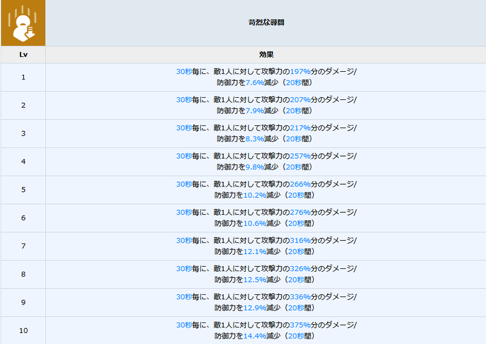The image size is (486, 344).
Task: Select the Lv 2 row number cell
Action: coord(23,106)
